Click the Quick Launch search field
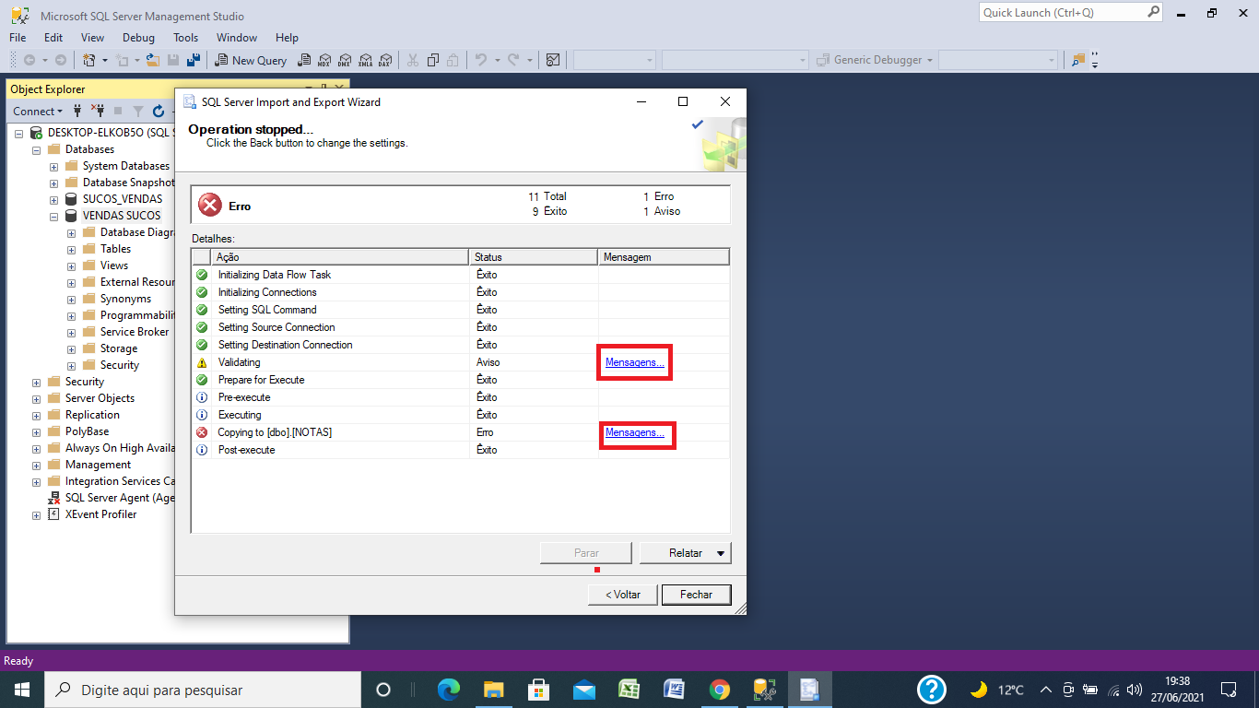 pyautogui.click(x=1070, y=13)
